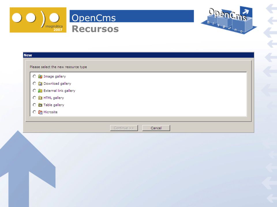This screenshot has width=277, height=207.
Task: Click the Table gallery folder icon
Action: tap(40, 105)
